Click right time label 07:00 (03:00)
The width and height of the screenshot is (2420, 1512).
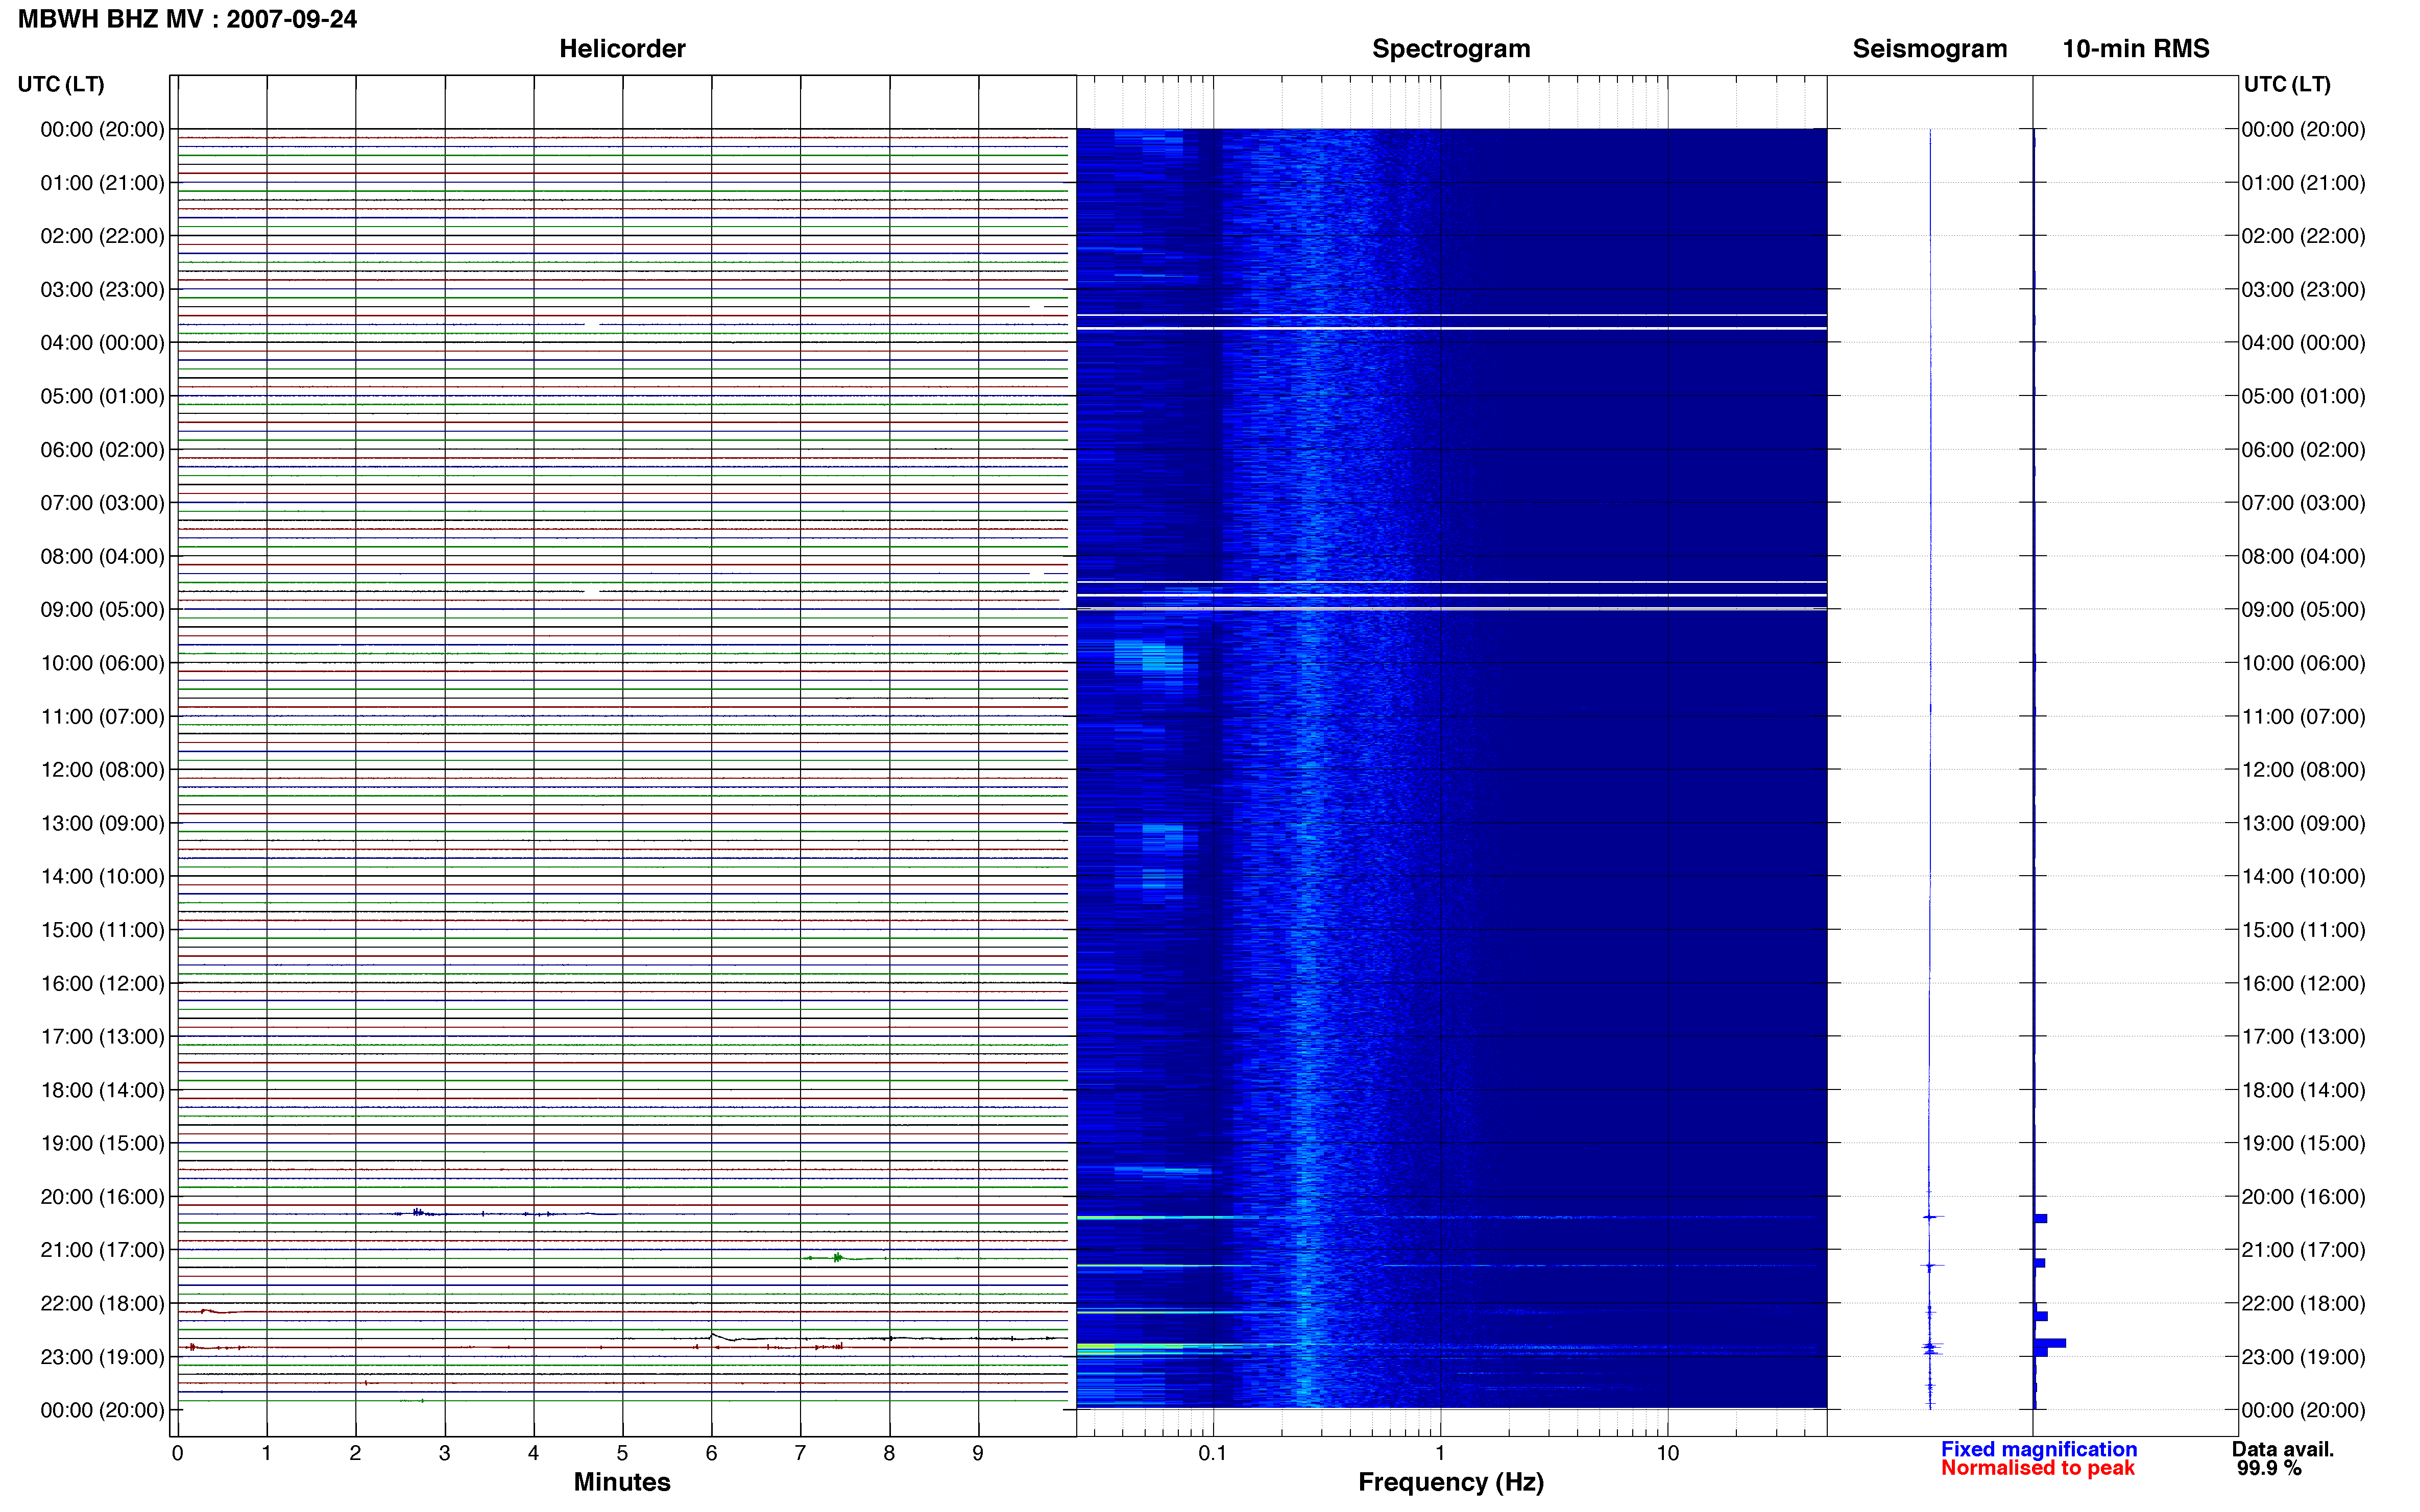pyautogui.click(x=2303, y=503)
